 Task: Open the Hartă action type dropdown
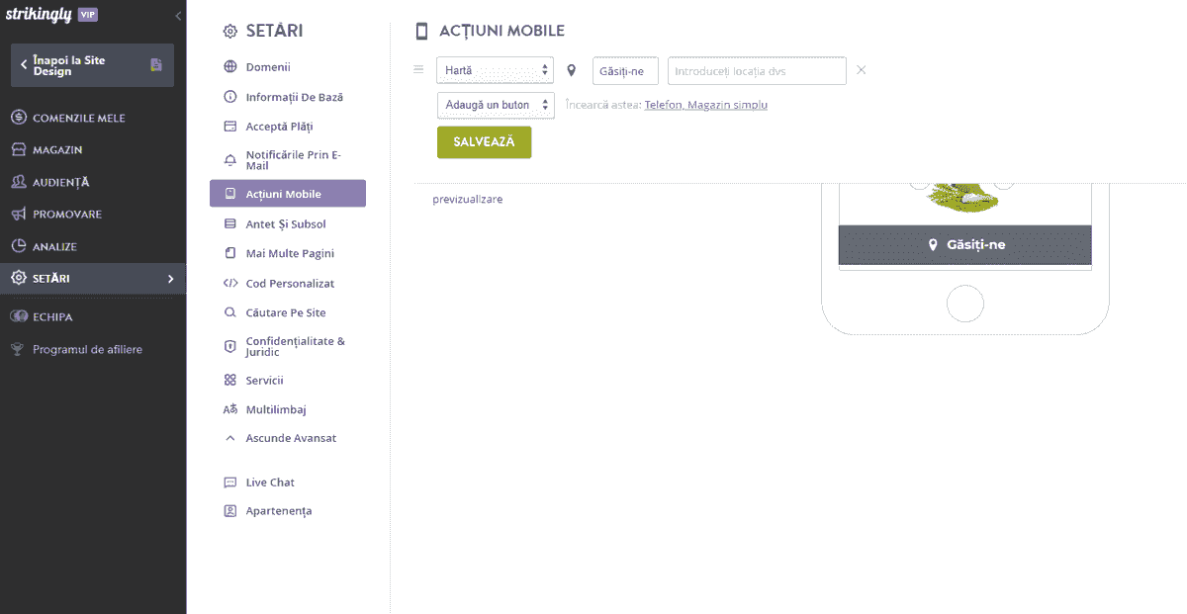point(496,70)
